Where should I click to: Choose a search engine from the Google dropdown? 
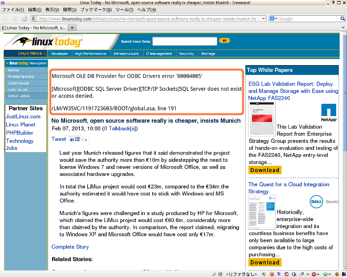pyautogui.click(x=274, y=19)
